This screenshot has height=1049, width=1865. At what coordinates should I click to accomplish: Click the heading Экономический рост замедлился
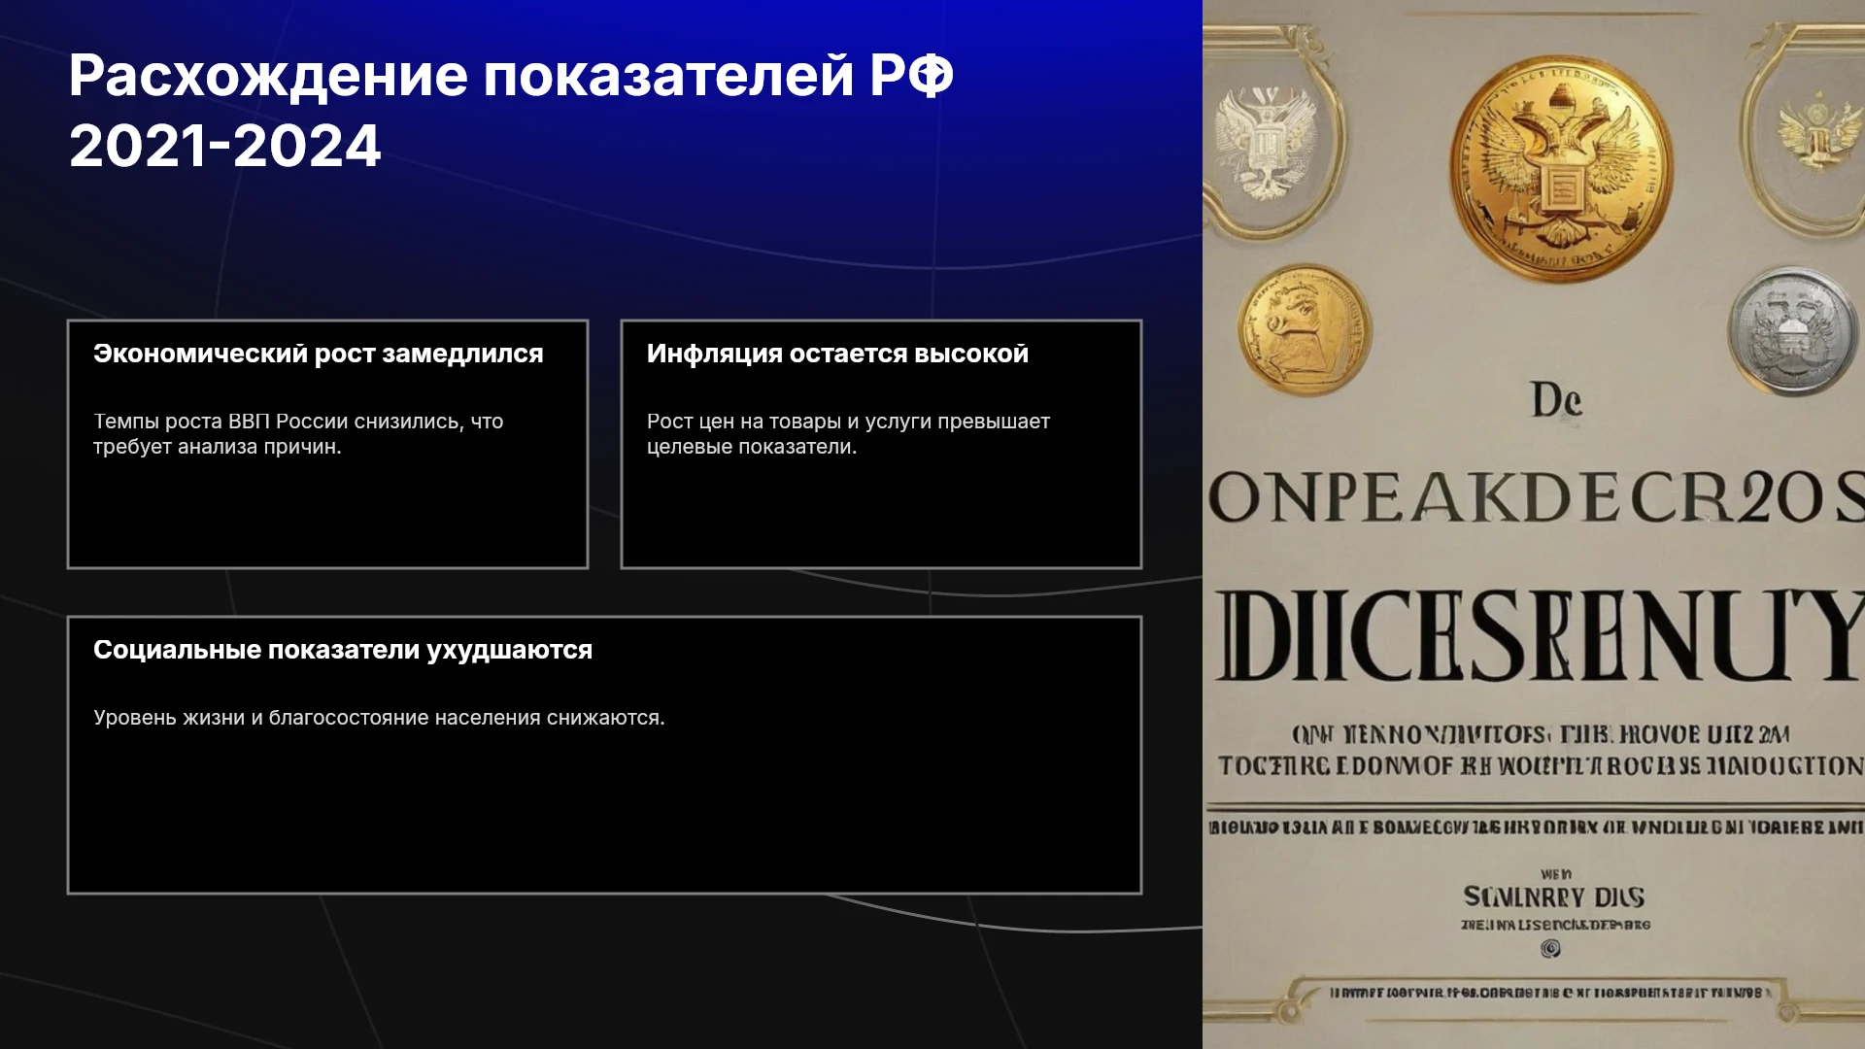pos(319,354)
